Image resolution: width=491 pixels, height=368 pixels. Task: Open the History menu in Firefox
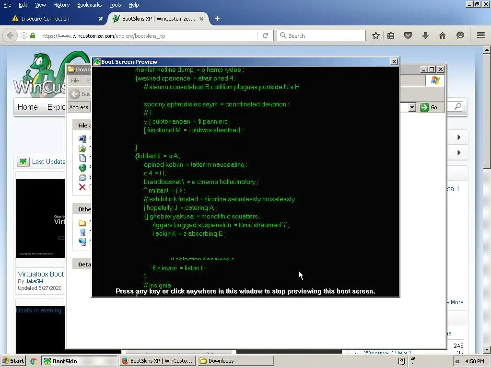pyautogui.click(x=61, y=5)
